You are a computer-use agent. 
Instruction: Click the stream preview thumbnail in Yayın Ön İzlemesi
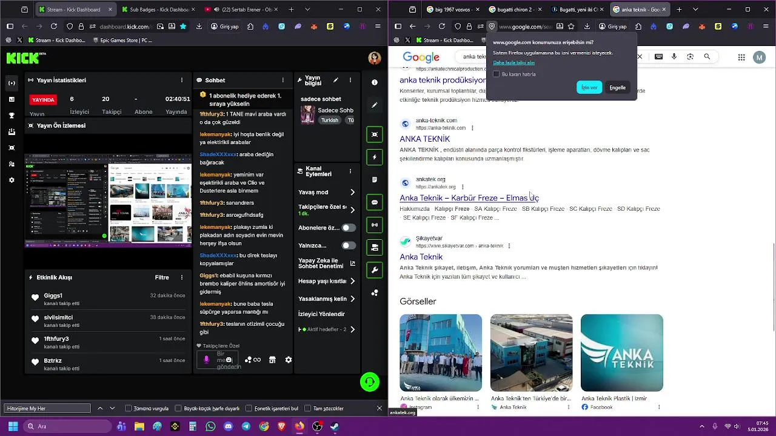point(108,200)
